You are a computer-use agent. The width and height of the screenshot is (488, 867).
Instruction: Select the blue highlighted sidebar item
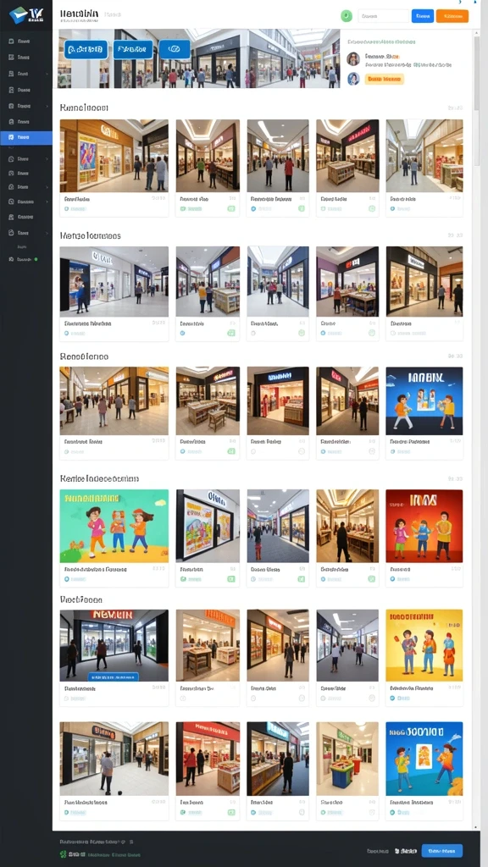[26, 137]
